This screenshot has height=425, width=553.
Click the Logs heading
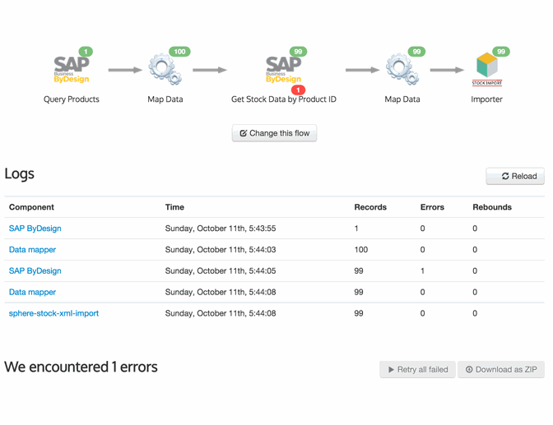(x=20, y=173)
